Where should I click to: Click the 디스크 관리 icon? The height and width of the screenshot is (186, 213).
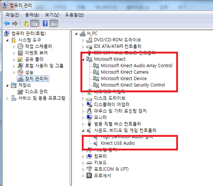tap(20, 92)
